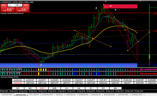This screenshot has width=157, height=96.
Task: Click the red M15 timeframe button
Action: tap(42, 88)
